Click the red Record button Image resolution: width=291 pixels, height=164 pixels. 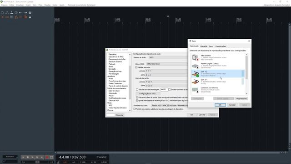tap(47, 157)
